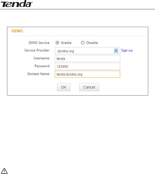
Task: Click the OK button
Action: 64,87
